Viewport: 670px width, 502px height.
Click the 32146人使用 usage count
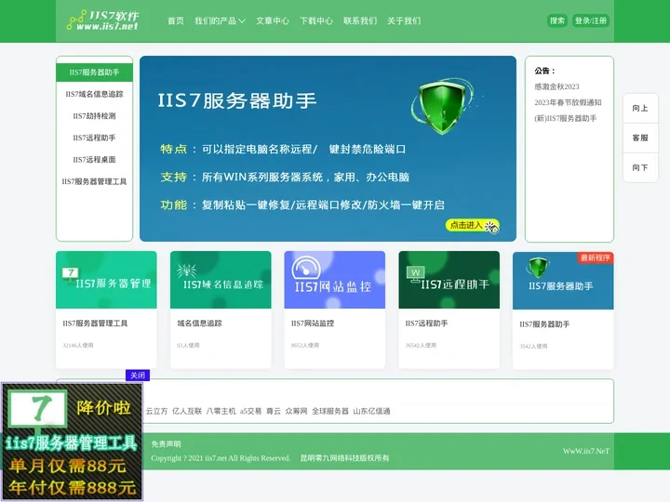pyautogui.click(x=78, y=345)
